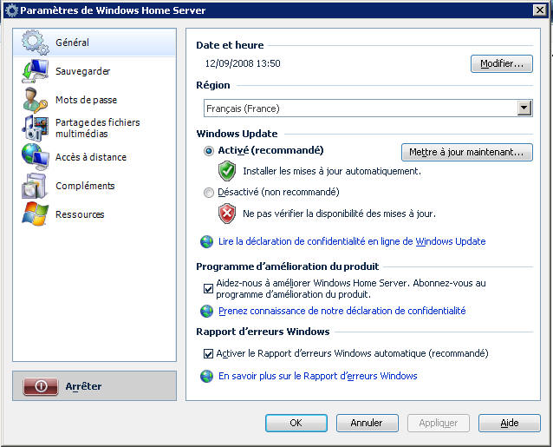
Task: Click 'Ne pas vérifier la disponibilité' text
Action: click(339, 214)
